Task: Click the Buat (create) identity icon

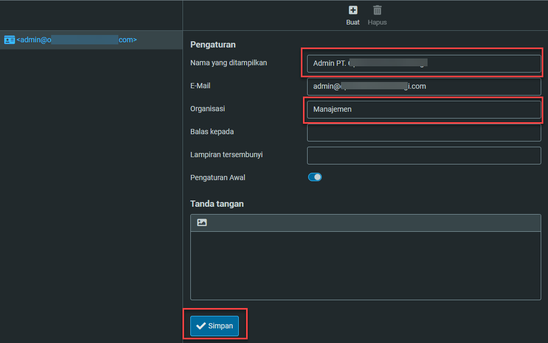Action: click(353, 10)
